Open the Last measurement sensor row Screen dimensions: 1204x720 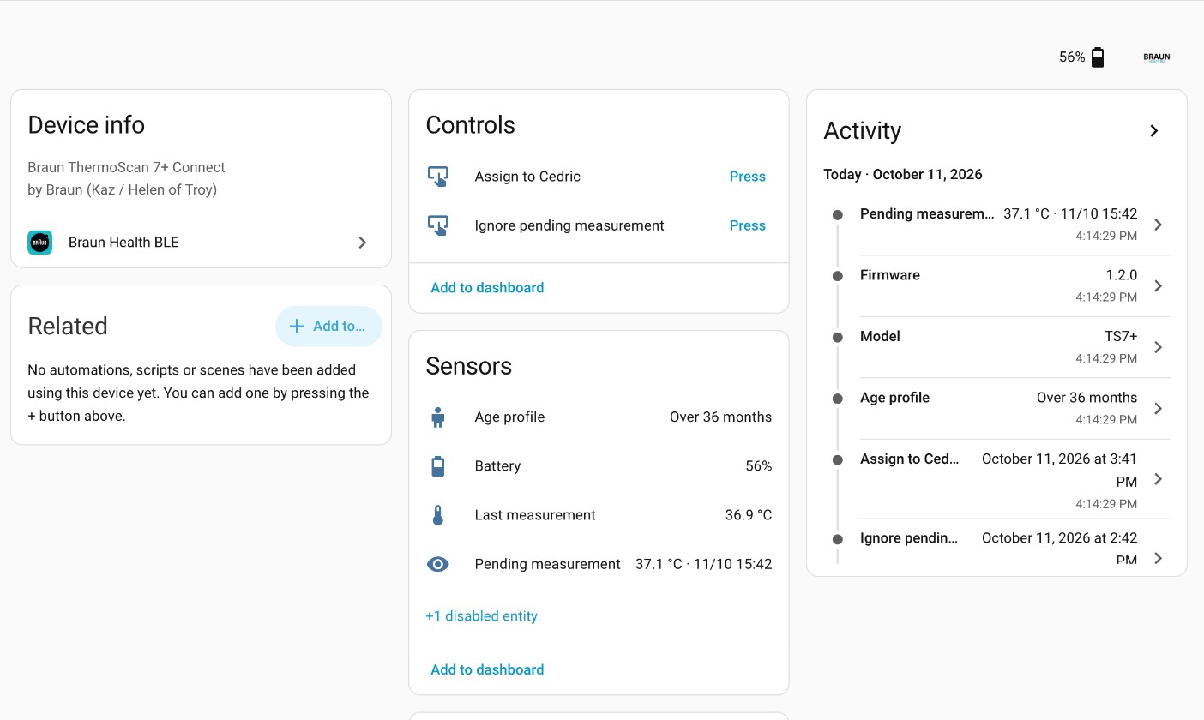[599, 515]
